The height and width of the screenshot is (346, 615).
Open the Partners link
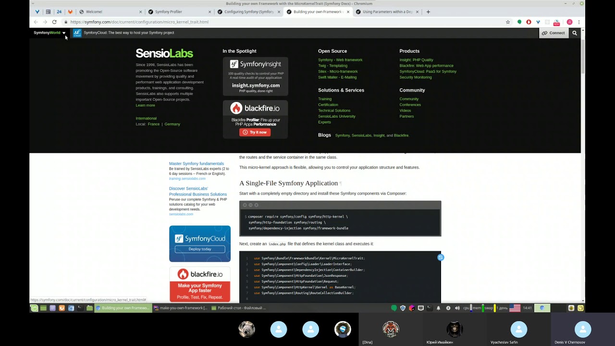[x=406, y=116]
